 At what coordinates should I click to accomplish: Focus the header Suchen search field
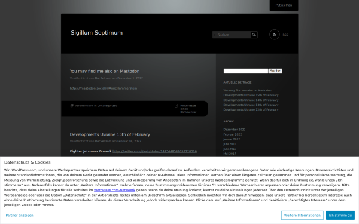(232, 35)
